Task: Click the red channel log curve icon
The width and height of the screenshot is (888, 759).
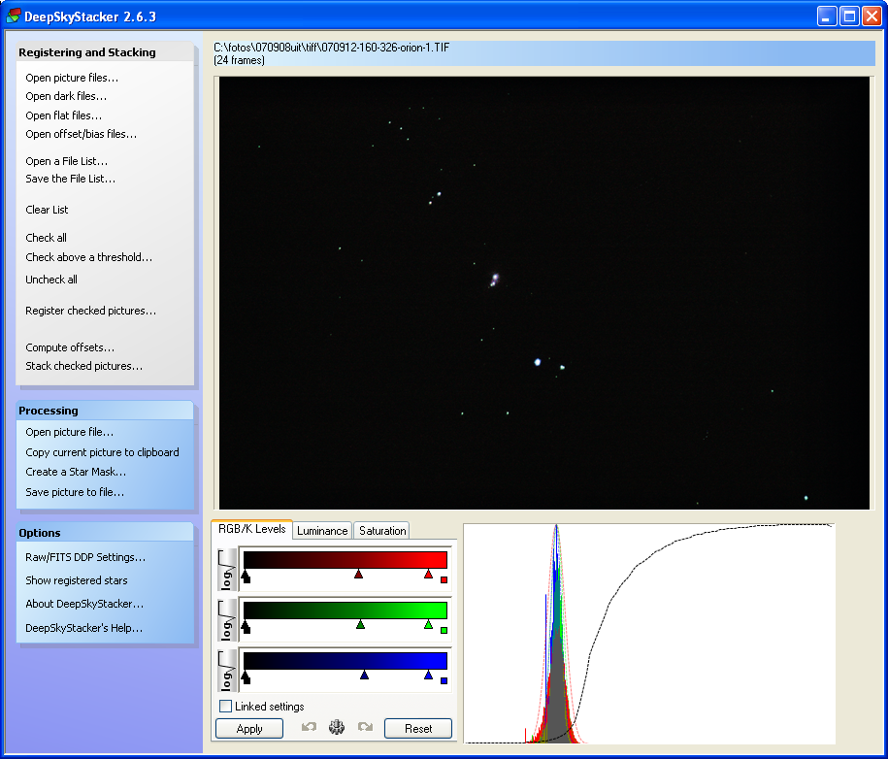Action: [227, 570]
